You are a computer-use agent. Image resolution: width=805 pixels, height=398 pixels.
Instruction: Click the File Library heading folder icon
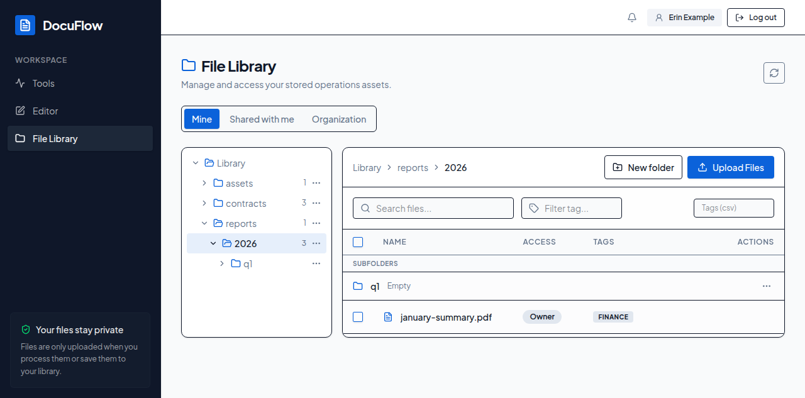189,65
